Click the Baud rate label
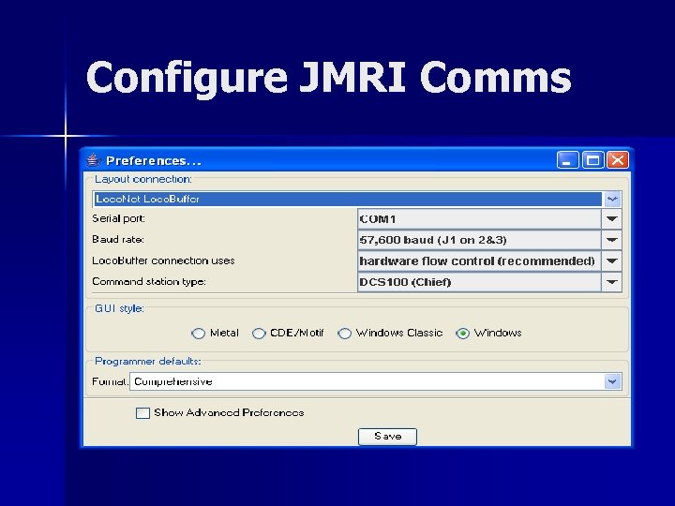675x506 pixels. (117, 239)
